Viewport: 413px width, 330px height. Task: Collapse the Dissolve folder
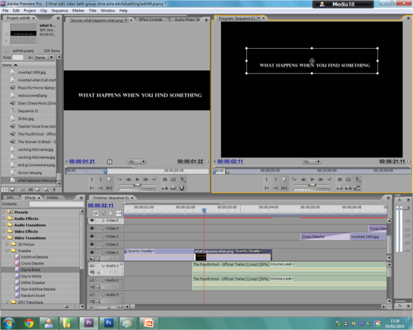click(8, 250)
